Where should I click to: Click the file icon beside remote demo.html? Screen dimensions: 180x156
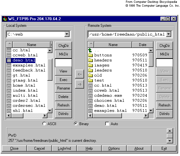click(x=90, y=106)
